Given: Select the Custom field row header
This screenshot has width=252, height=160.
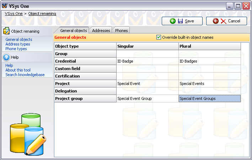Looking at the screenshot, I should pyautogui.click(x=85, y=69).
